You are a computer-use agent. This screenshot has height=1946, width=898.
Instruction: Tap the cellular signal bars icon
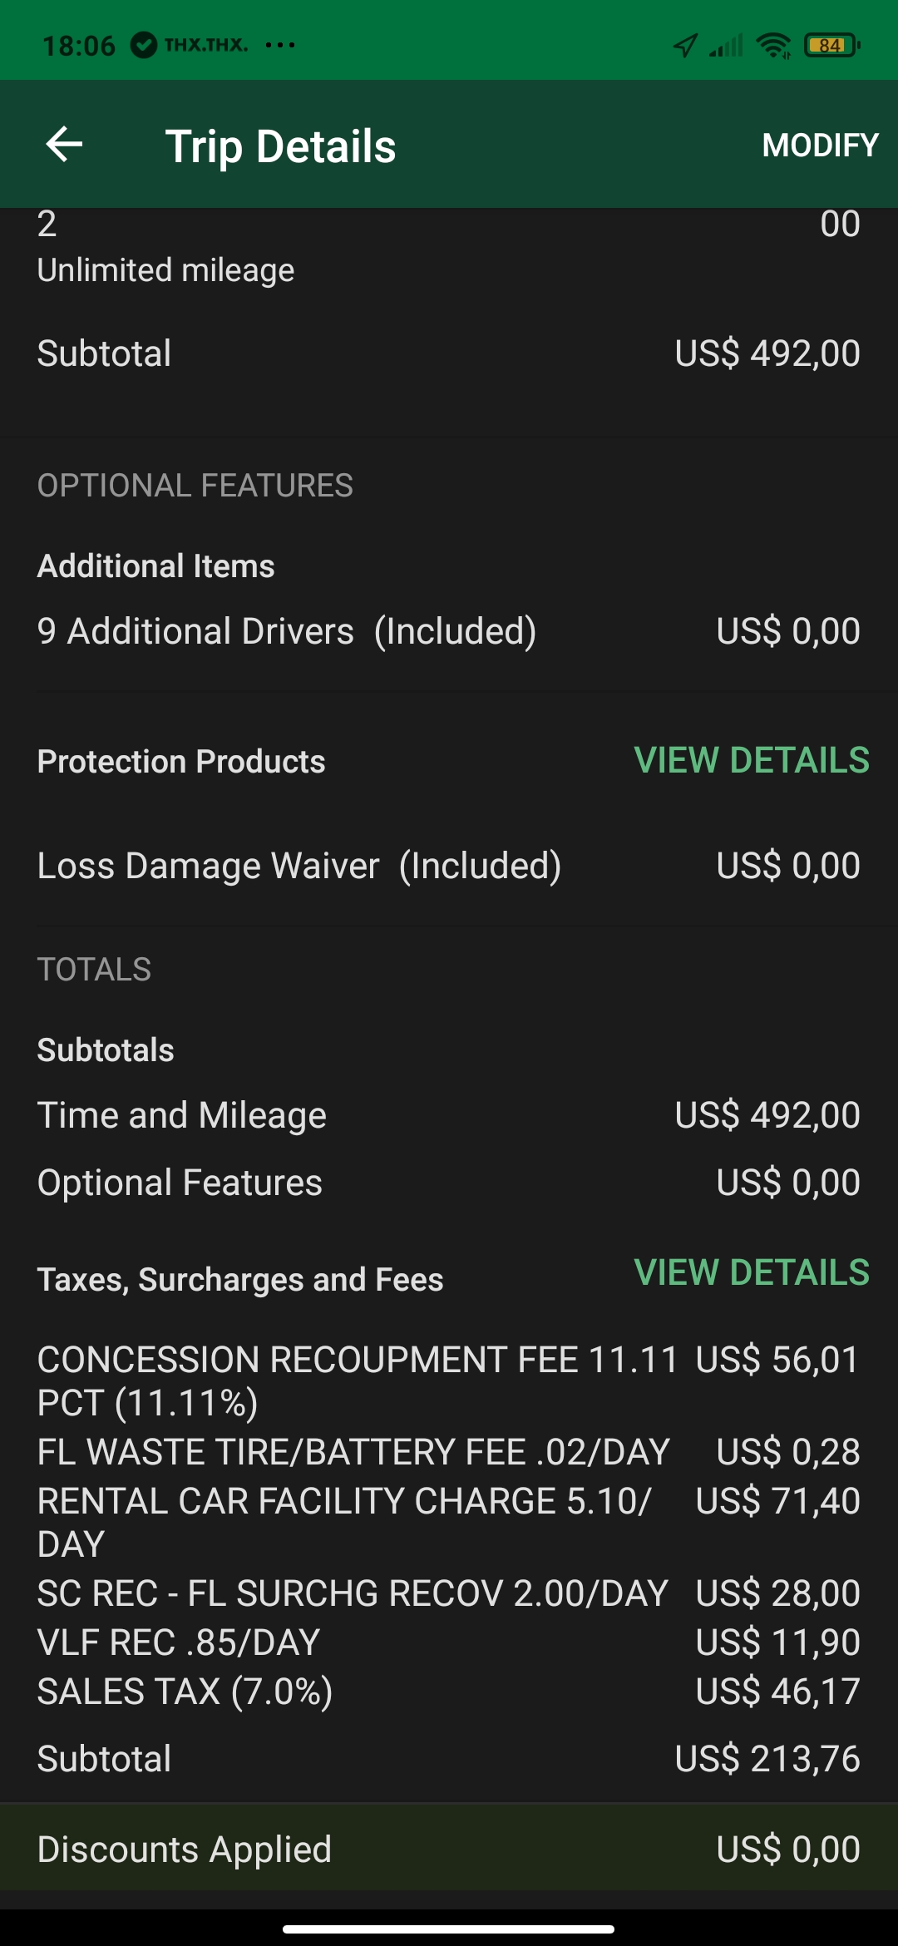727,46
